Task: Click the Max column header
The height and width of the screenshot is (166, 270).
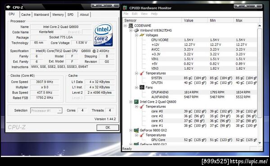Action: [247, 21]
